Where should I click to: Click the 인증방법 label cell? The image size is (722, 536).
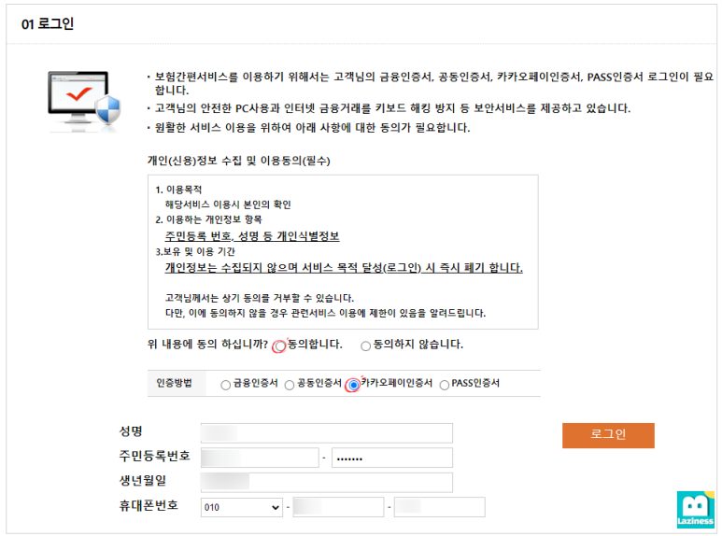pos(177,383)
